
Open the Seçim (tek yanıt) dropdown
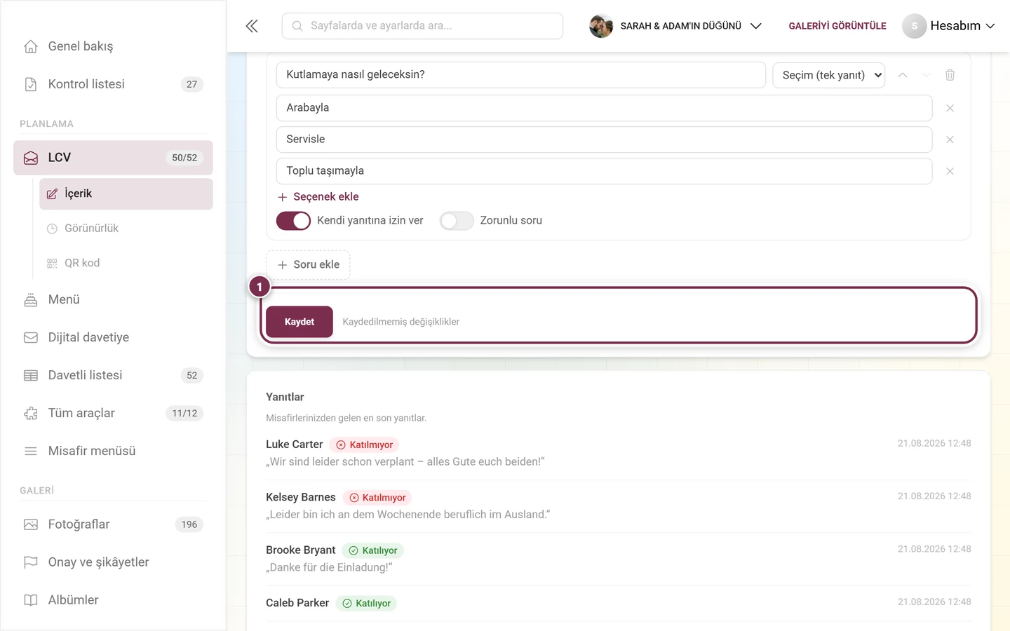[829, 75]
